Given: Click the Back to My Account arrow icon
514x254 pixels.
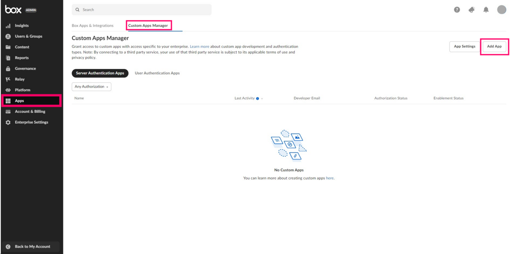Looking at the screenshot, I should (8, 247).
